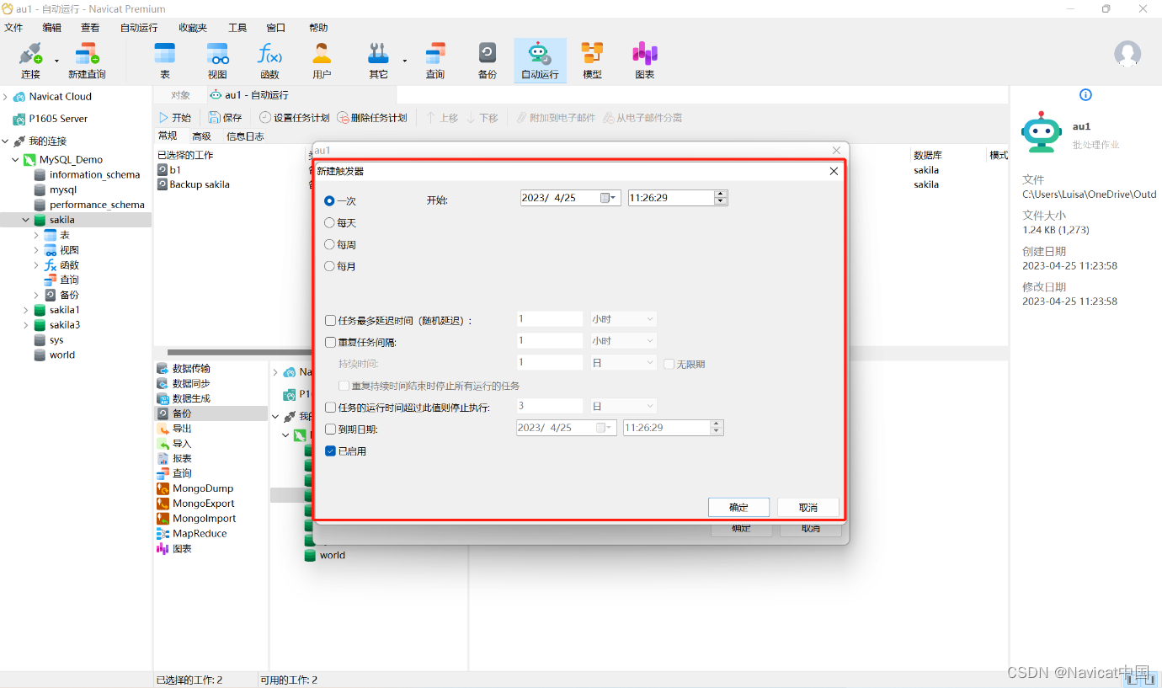Screen dimensions: 1162x688
Task: Click the 其它 (Others) toolbar icon
Action: [x=378, y=61]
